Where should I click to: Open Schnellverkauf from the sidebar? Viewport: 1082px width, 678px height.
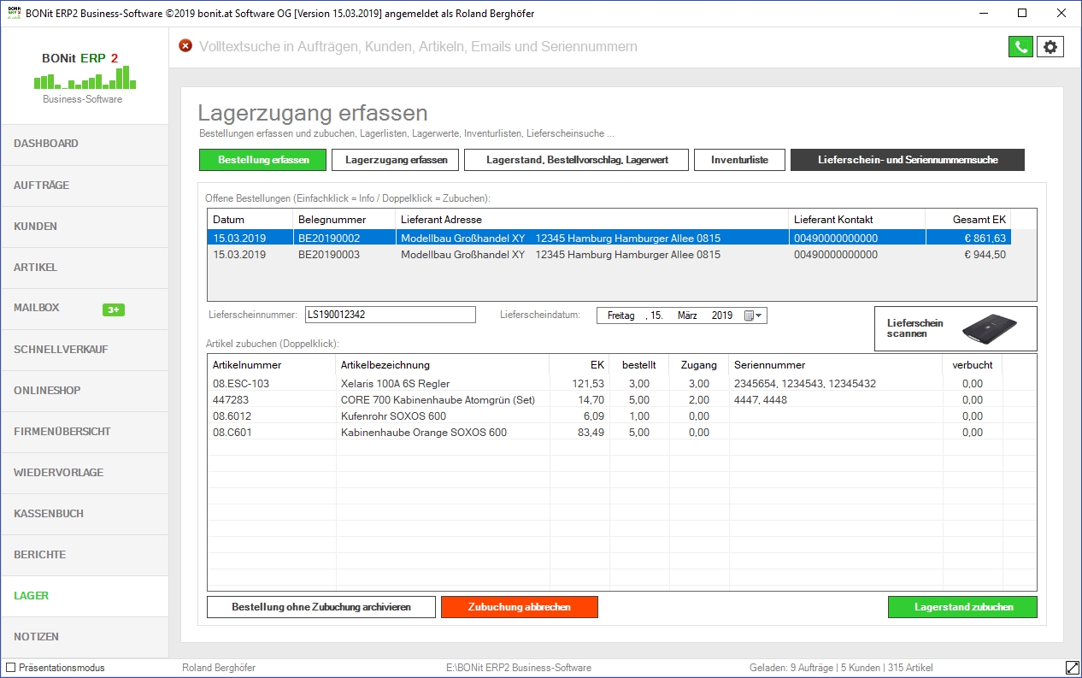coord(85,350)
